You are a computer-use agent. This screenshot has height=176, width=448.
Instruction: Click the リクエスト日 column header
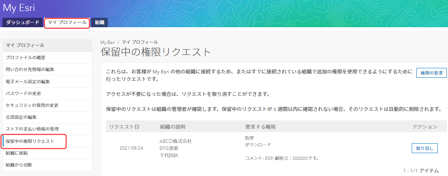coord(124,127)
